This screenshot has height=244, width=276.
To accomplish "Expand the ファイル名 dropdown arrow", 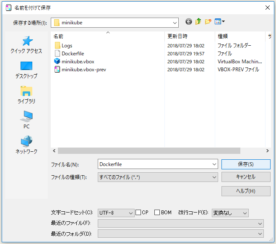I will click(214, 164).
